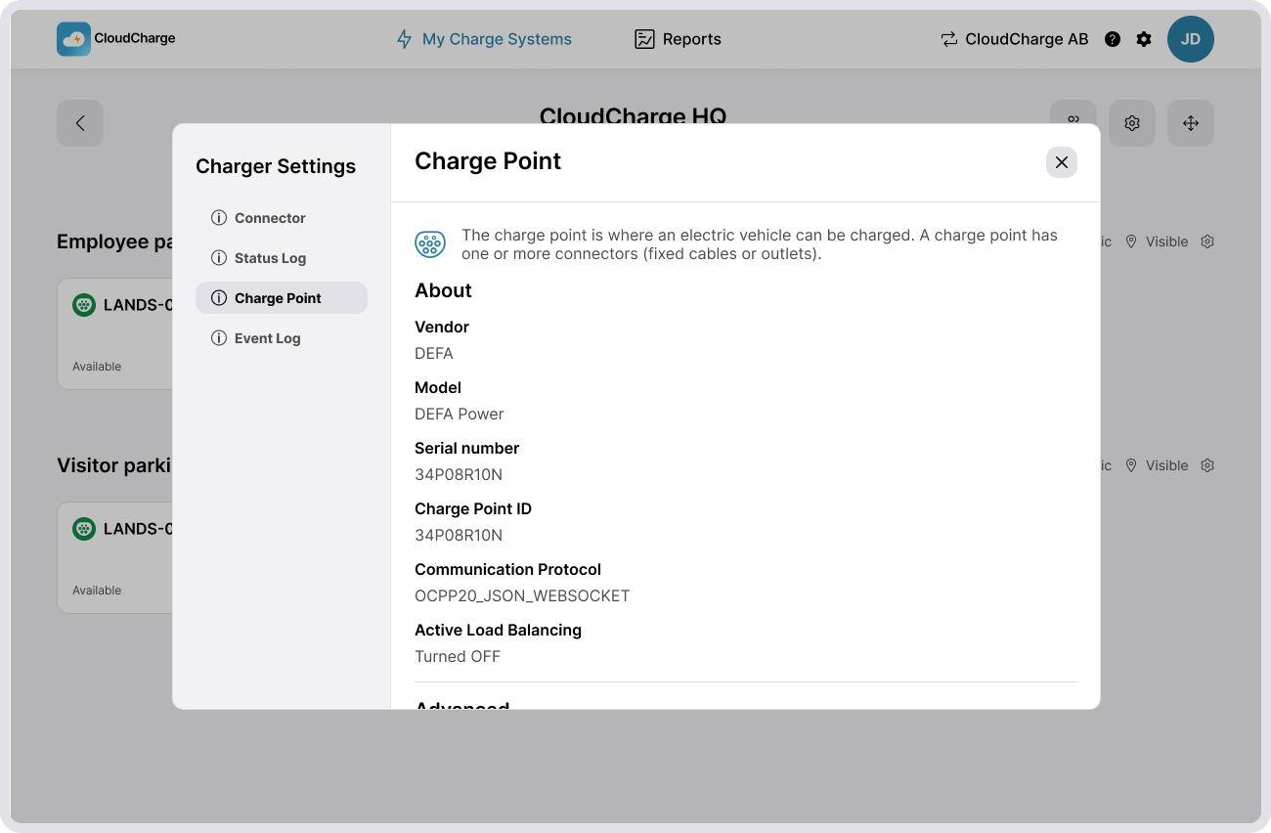Select Event Log in Charger Settings
Viewport: 1271px width, 833px height.
coord(265,337)
